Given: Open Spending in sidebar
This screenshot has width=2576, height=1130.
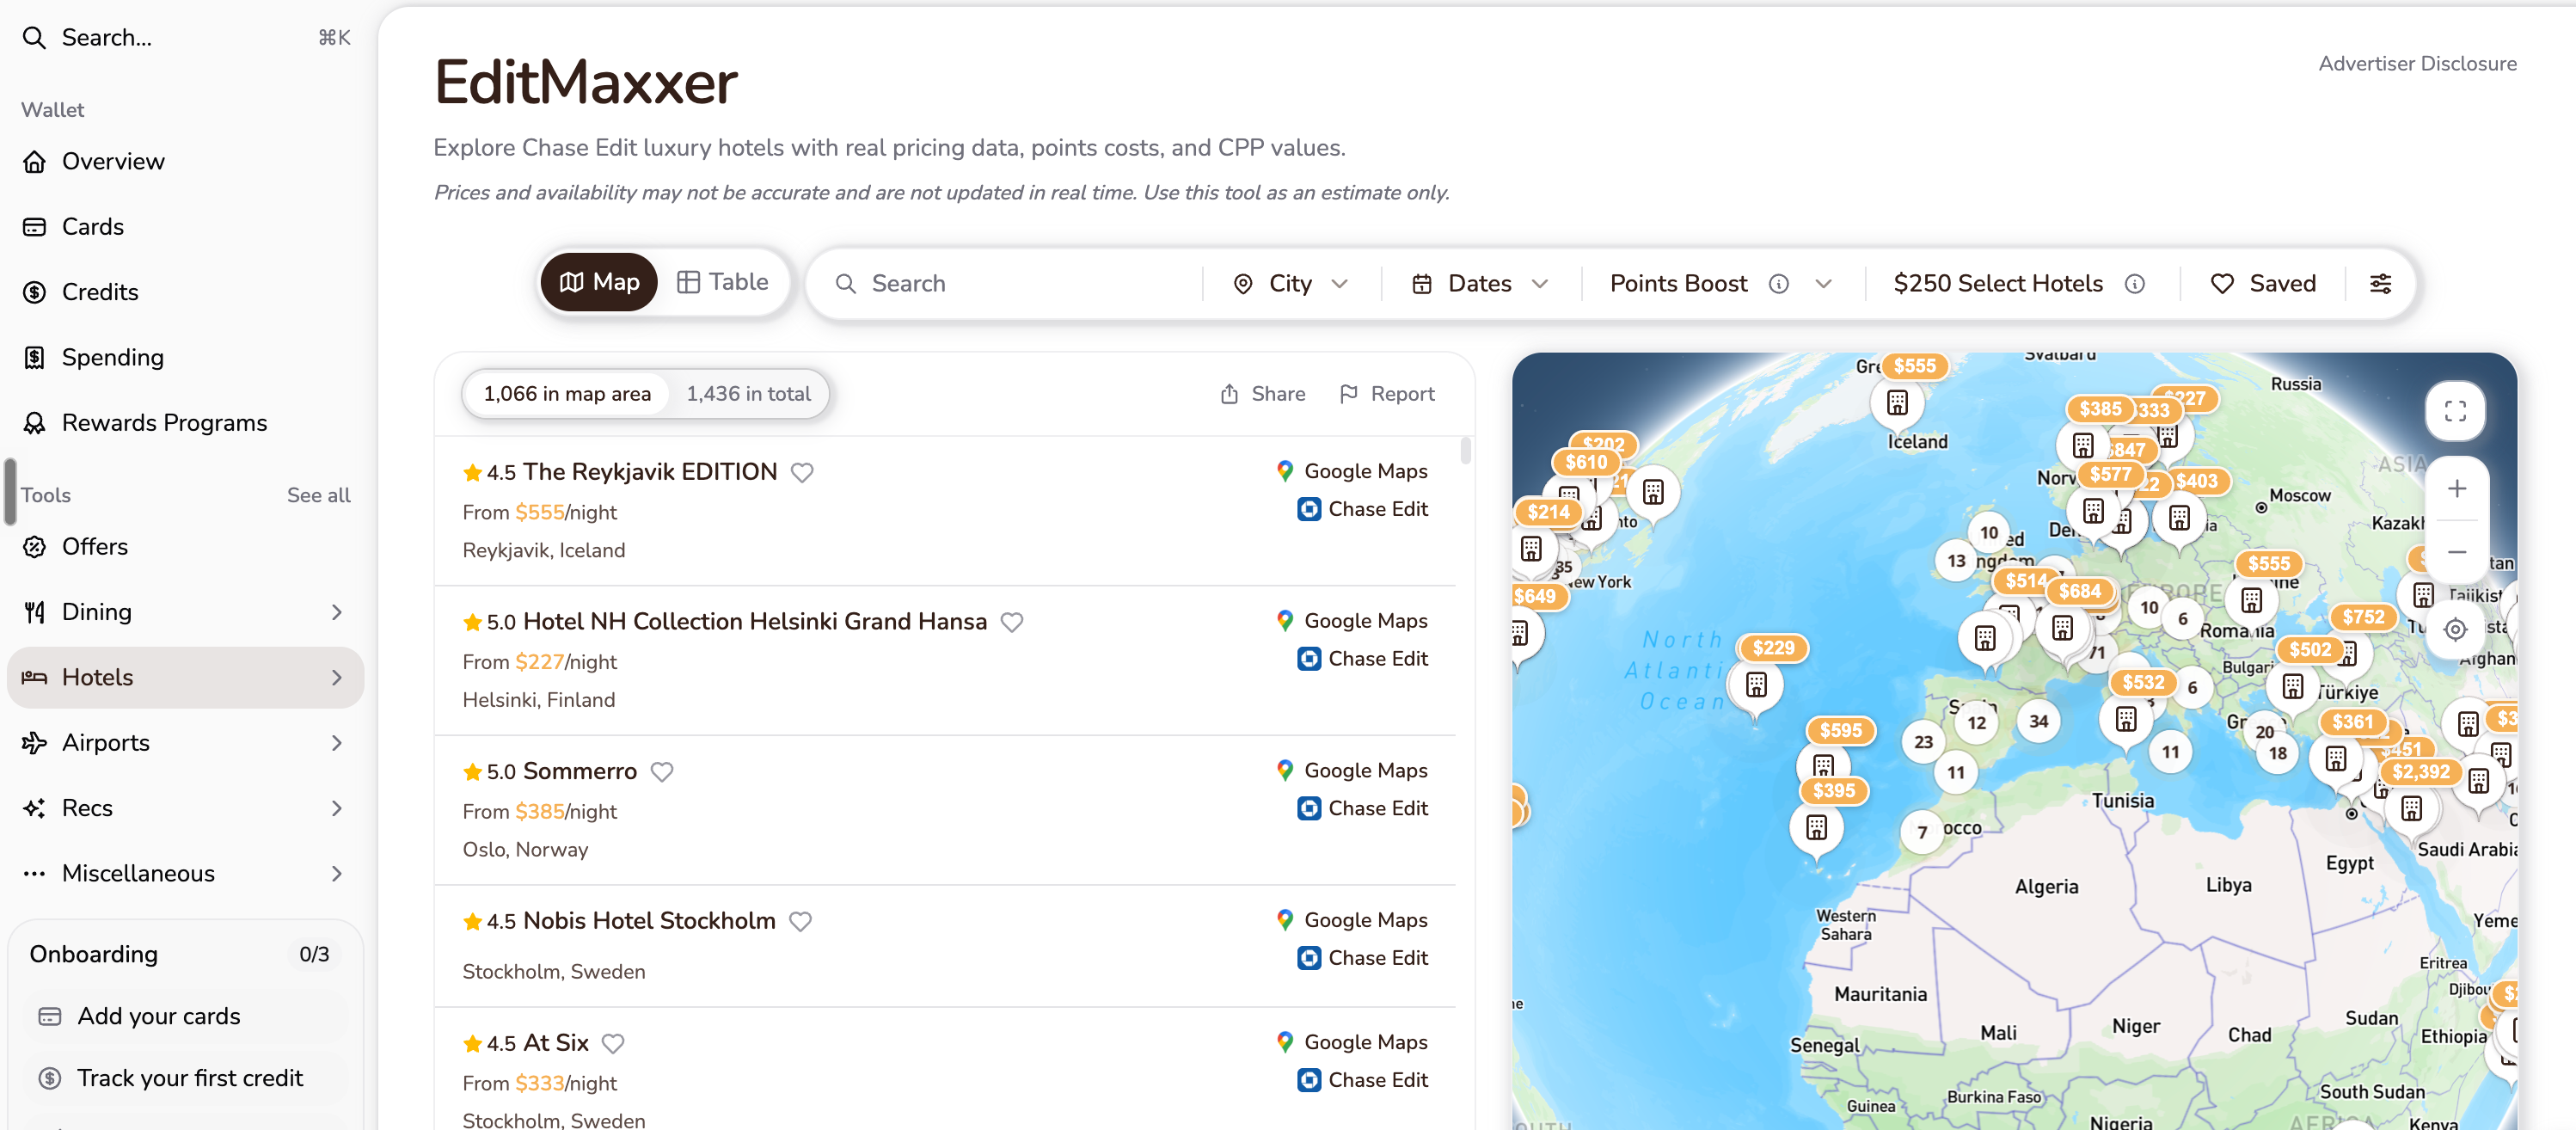Looking at the screenshot, I should (x=186, y=358).
